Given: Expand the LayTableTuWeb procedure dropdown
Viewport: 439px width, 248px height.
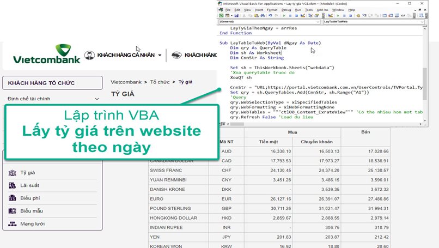Looking at the screenshot, I should coord(422,22).
